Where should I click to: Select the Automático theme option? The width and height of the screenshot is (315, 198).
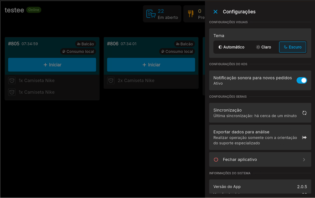pos(231,47)
